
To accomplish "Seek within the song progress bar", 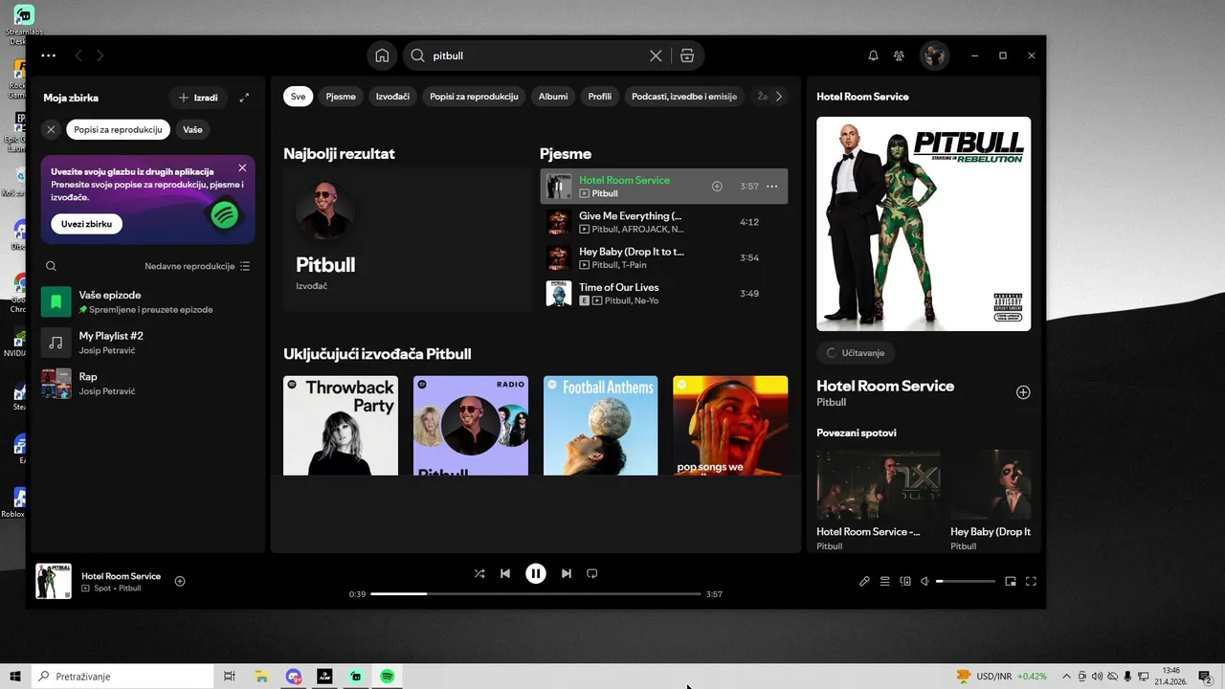I will pyautogui.click(x=536, y=594).
